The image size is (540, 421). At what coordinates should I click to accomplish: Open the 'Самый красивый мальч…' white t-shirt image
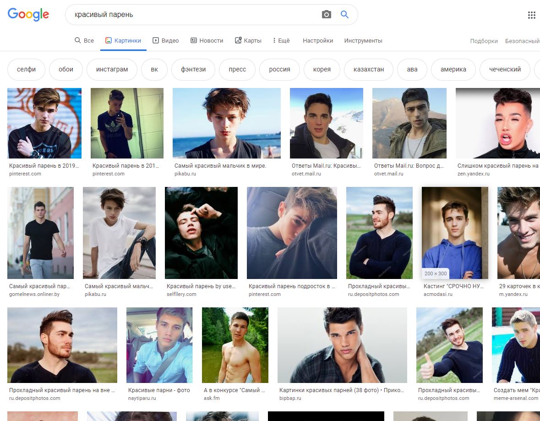[119, 233]
